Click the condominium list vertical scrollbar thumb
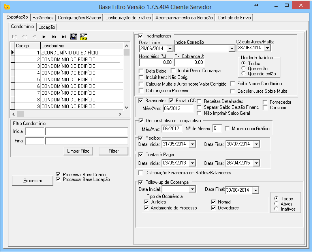This screenshot has width=312, height=252. coord(126,53)
